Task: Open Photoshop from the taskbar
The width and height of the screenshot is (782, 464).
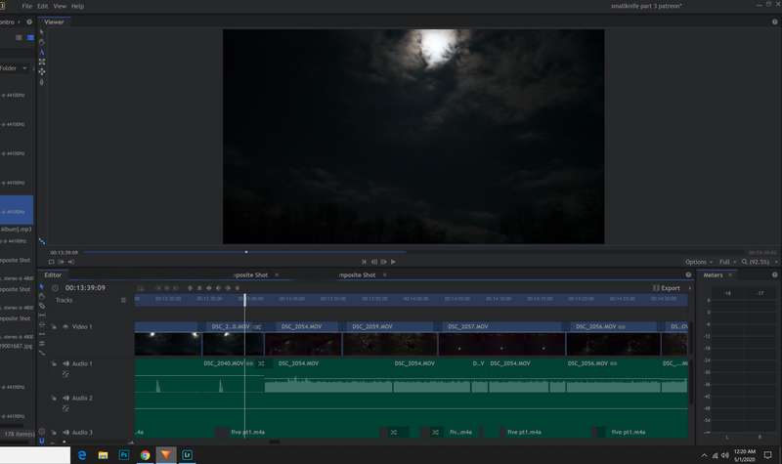Action: 124,454
